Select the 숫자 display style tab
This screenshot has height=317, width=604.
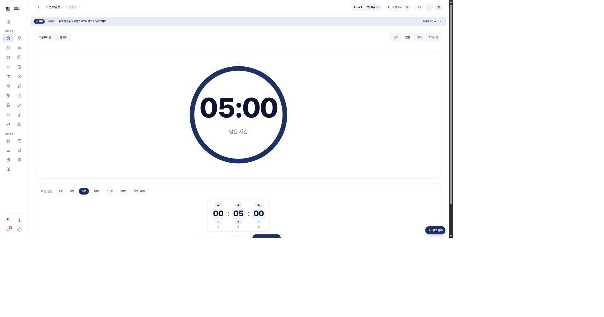[x=396, y=37]
